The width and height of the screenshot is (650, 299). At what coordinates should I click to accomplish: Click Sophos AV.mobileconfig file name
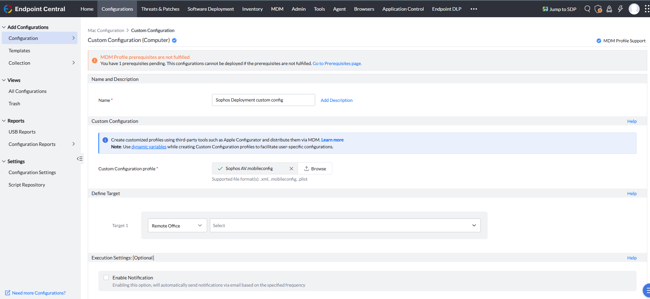point(249,169)
